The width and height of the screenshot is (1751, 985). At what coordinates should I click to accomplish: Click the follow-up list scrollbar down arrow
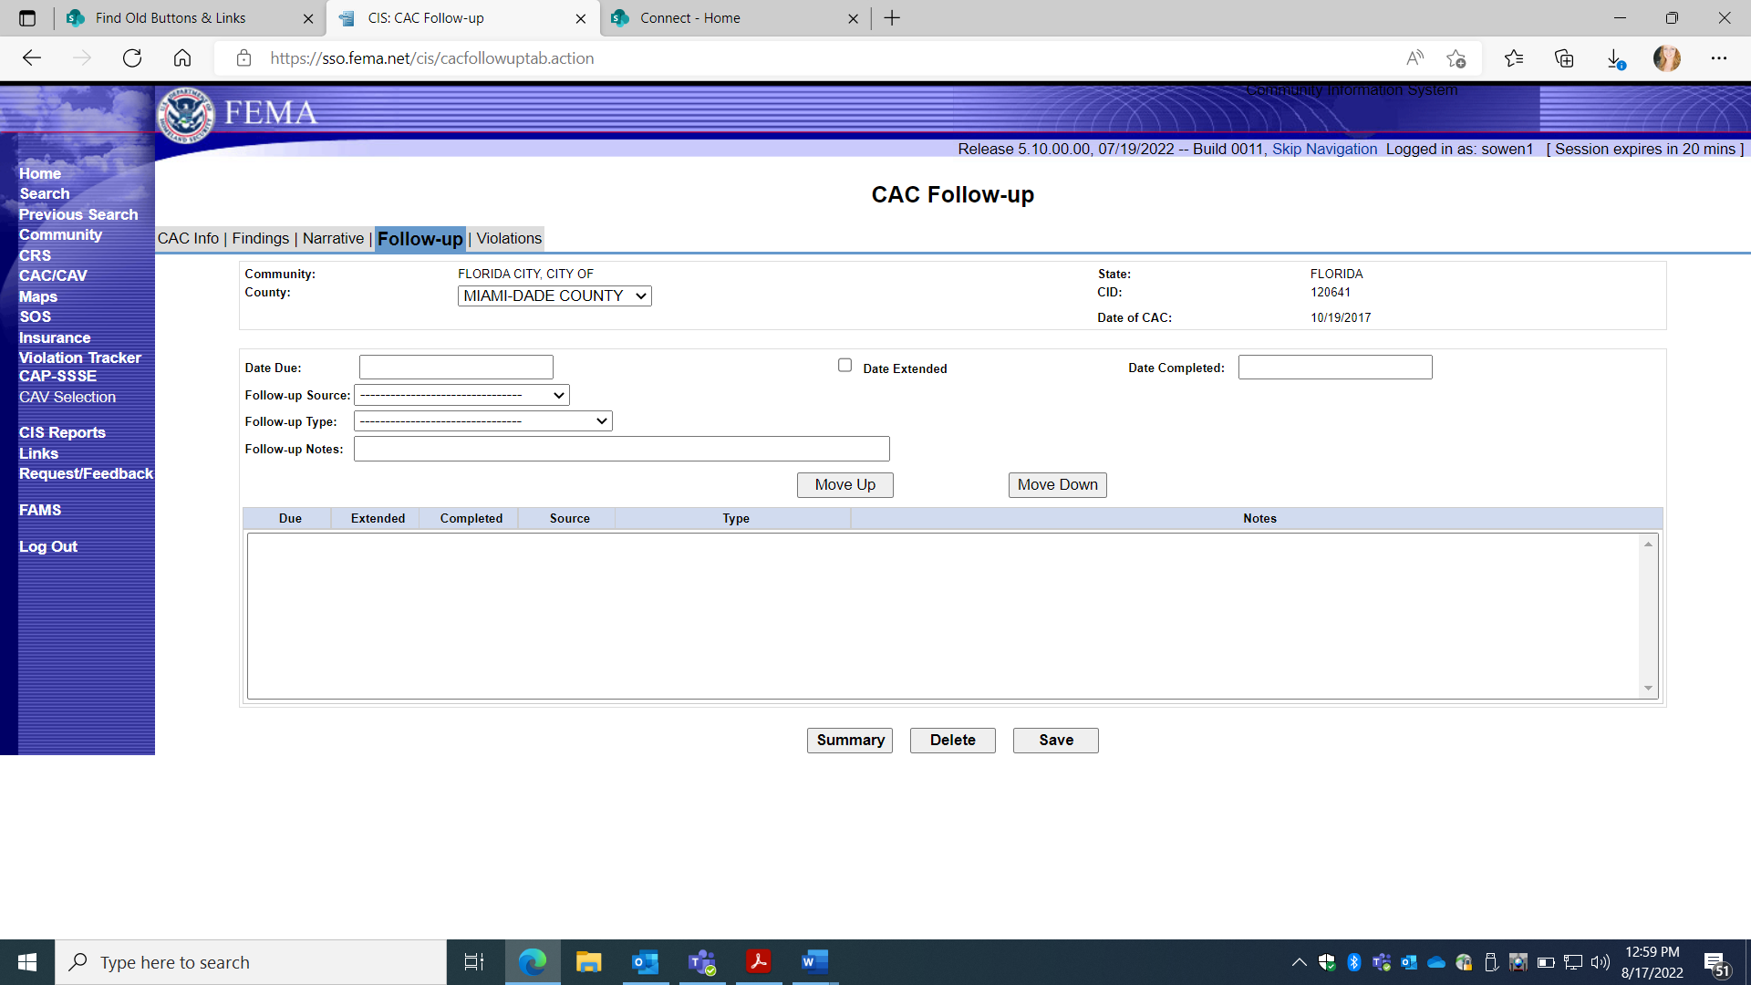[1648, 689]
